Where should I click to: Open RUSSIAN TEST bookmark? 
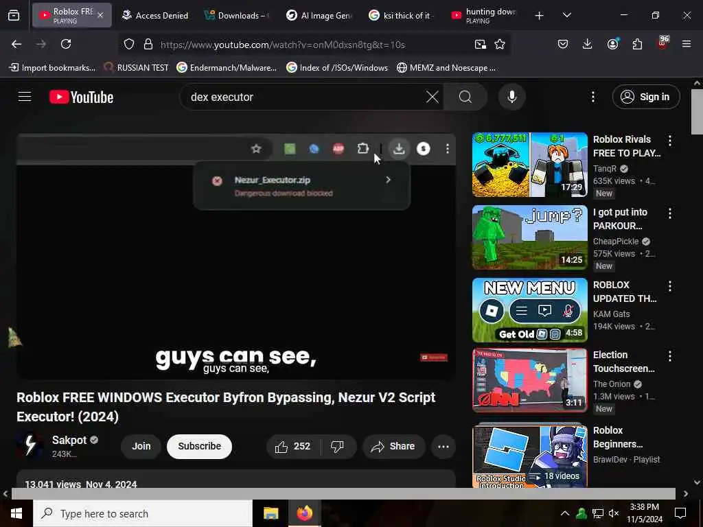(x=137, y=68)
